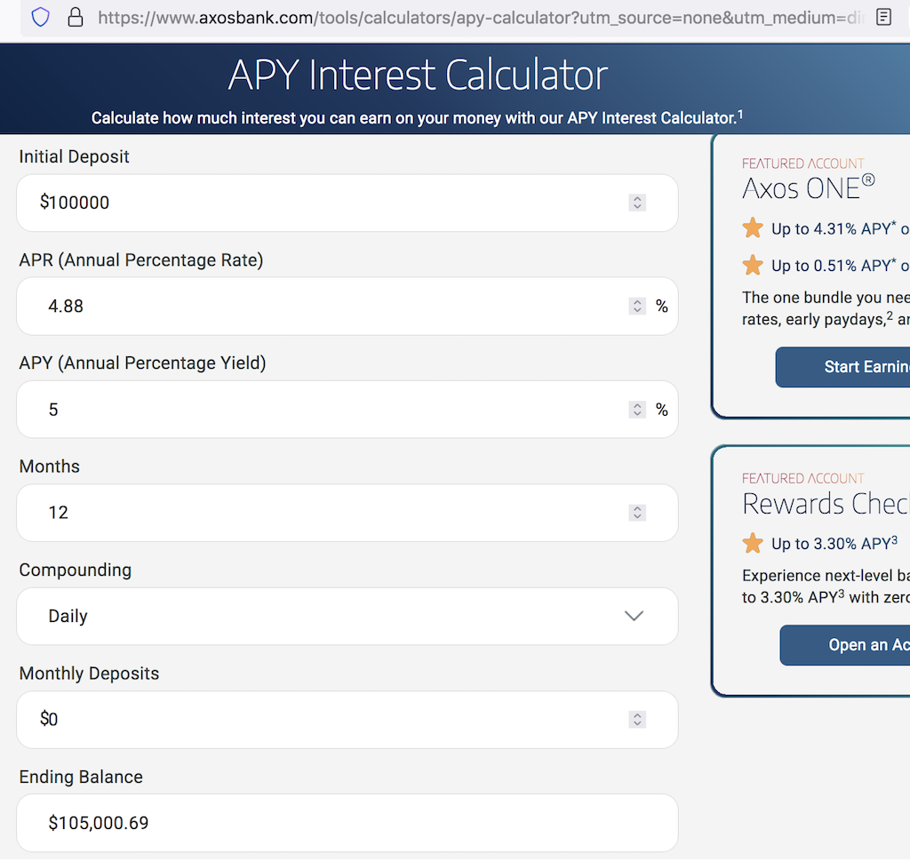The height and width of the screenshot is (861, 910).
Task: Increase the APY value with its up arrow
Action: point(636,405)
